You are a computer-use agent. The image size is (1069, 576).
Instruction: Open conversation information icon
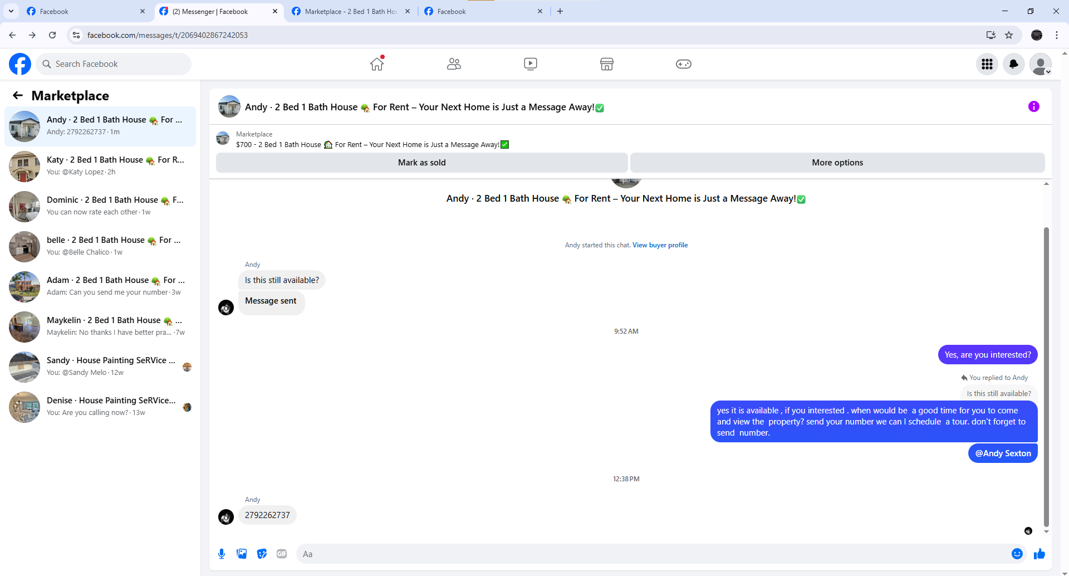(1034, 106)
